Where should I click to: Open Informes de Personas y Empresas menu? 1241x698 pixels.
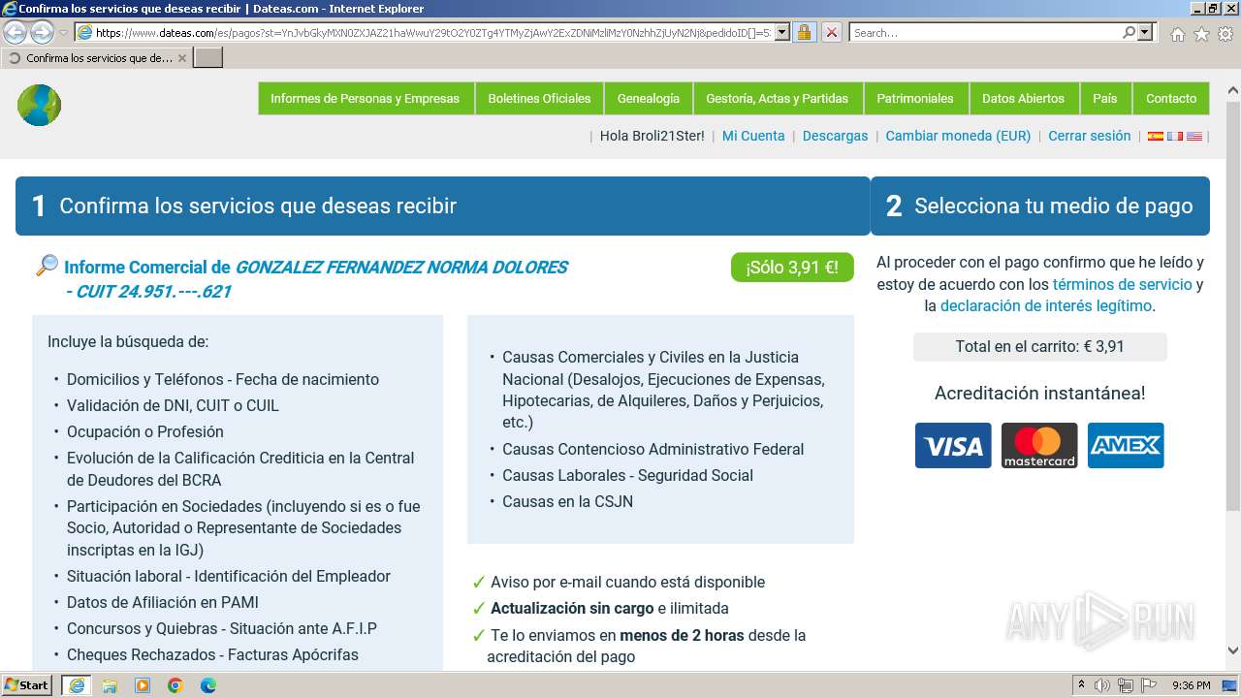(365, 98)
